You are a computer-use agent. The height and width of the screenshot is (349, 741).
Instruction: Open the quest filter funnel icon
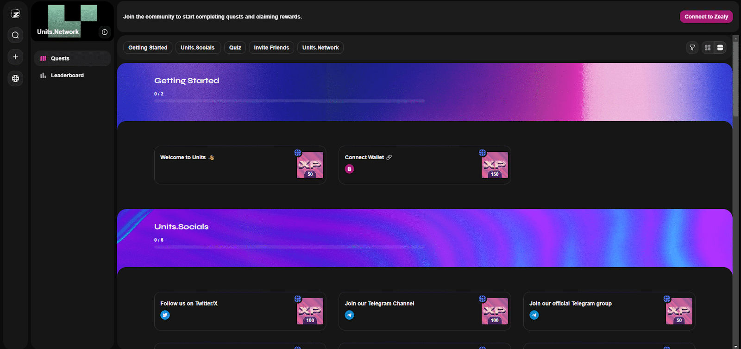point(692,48)
